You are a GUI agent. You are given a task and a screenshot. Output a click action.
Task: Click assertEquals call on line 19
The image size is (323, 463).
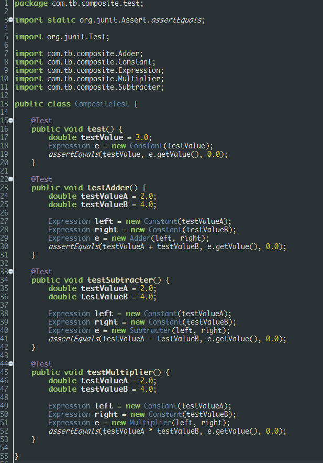74,155
